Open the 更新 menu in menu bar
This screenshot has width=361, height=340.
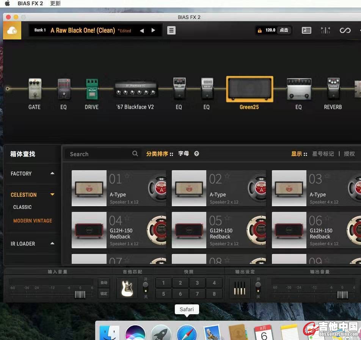click(x=55, y=3)
